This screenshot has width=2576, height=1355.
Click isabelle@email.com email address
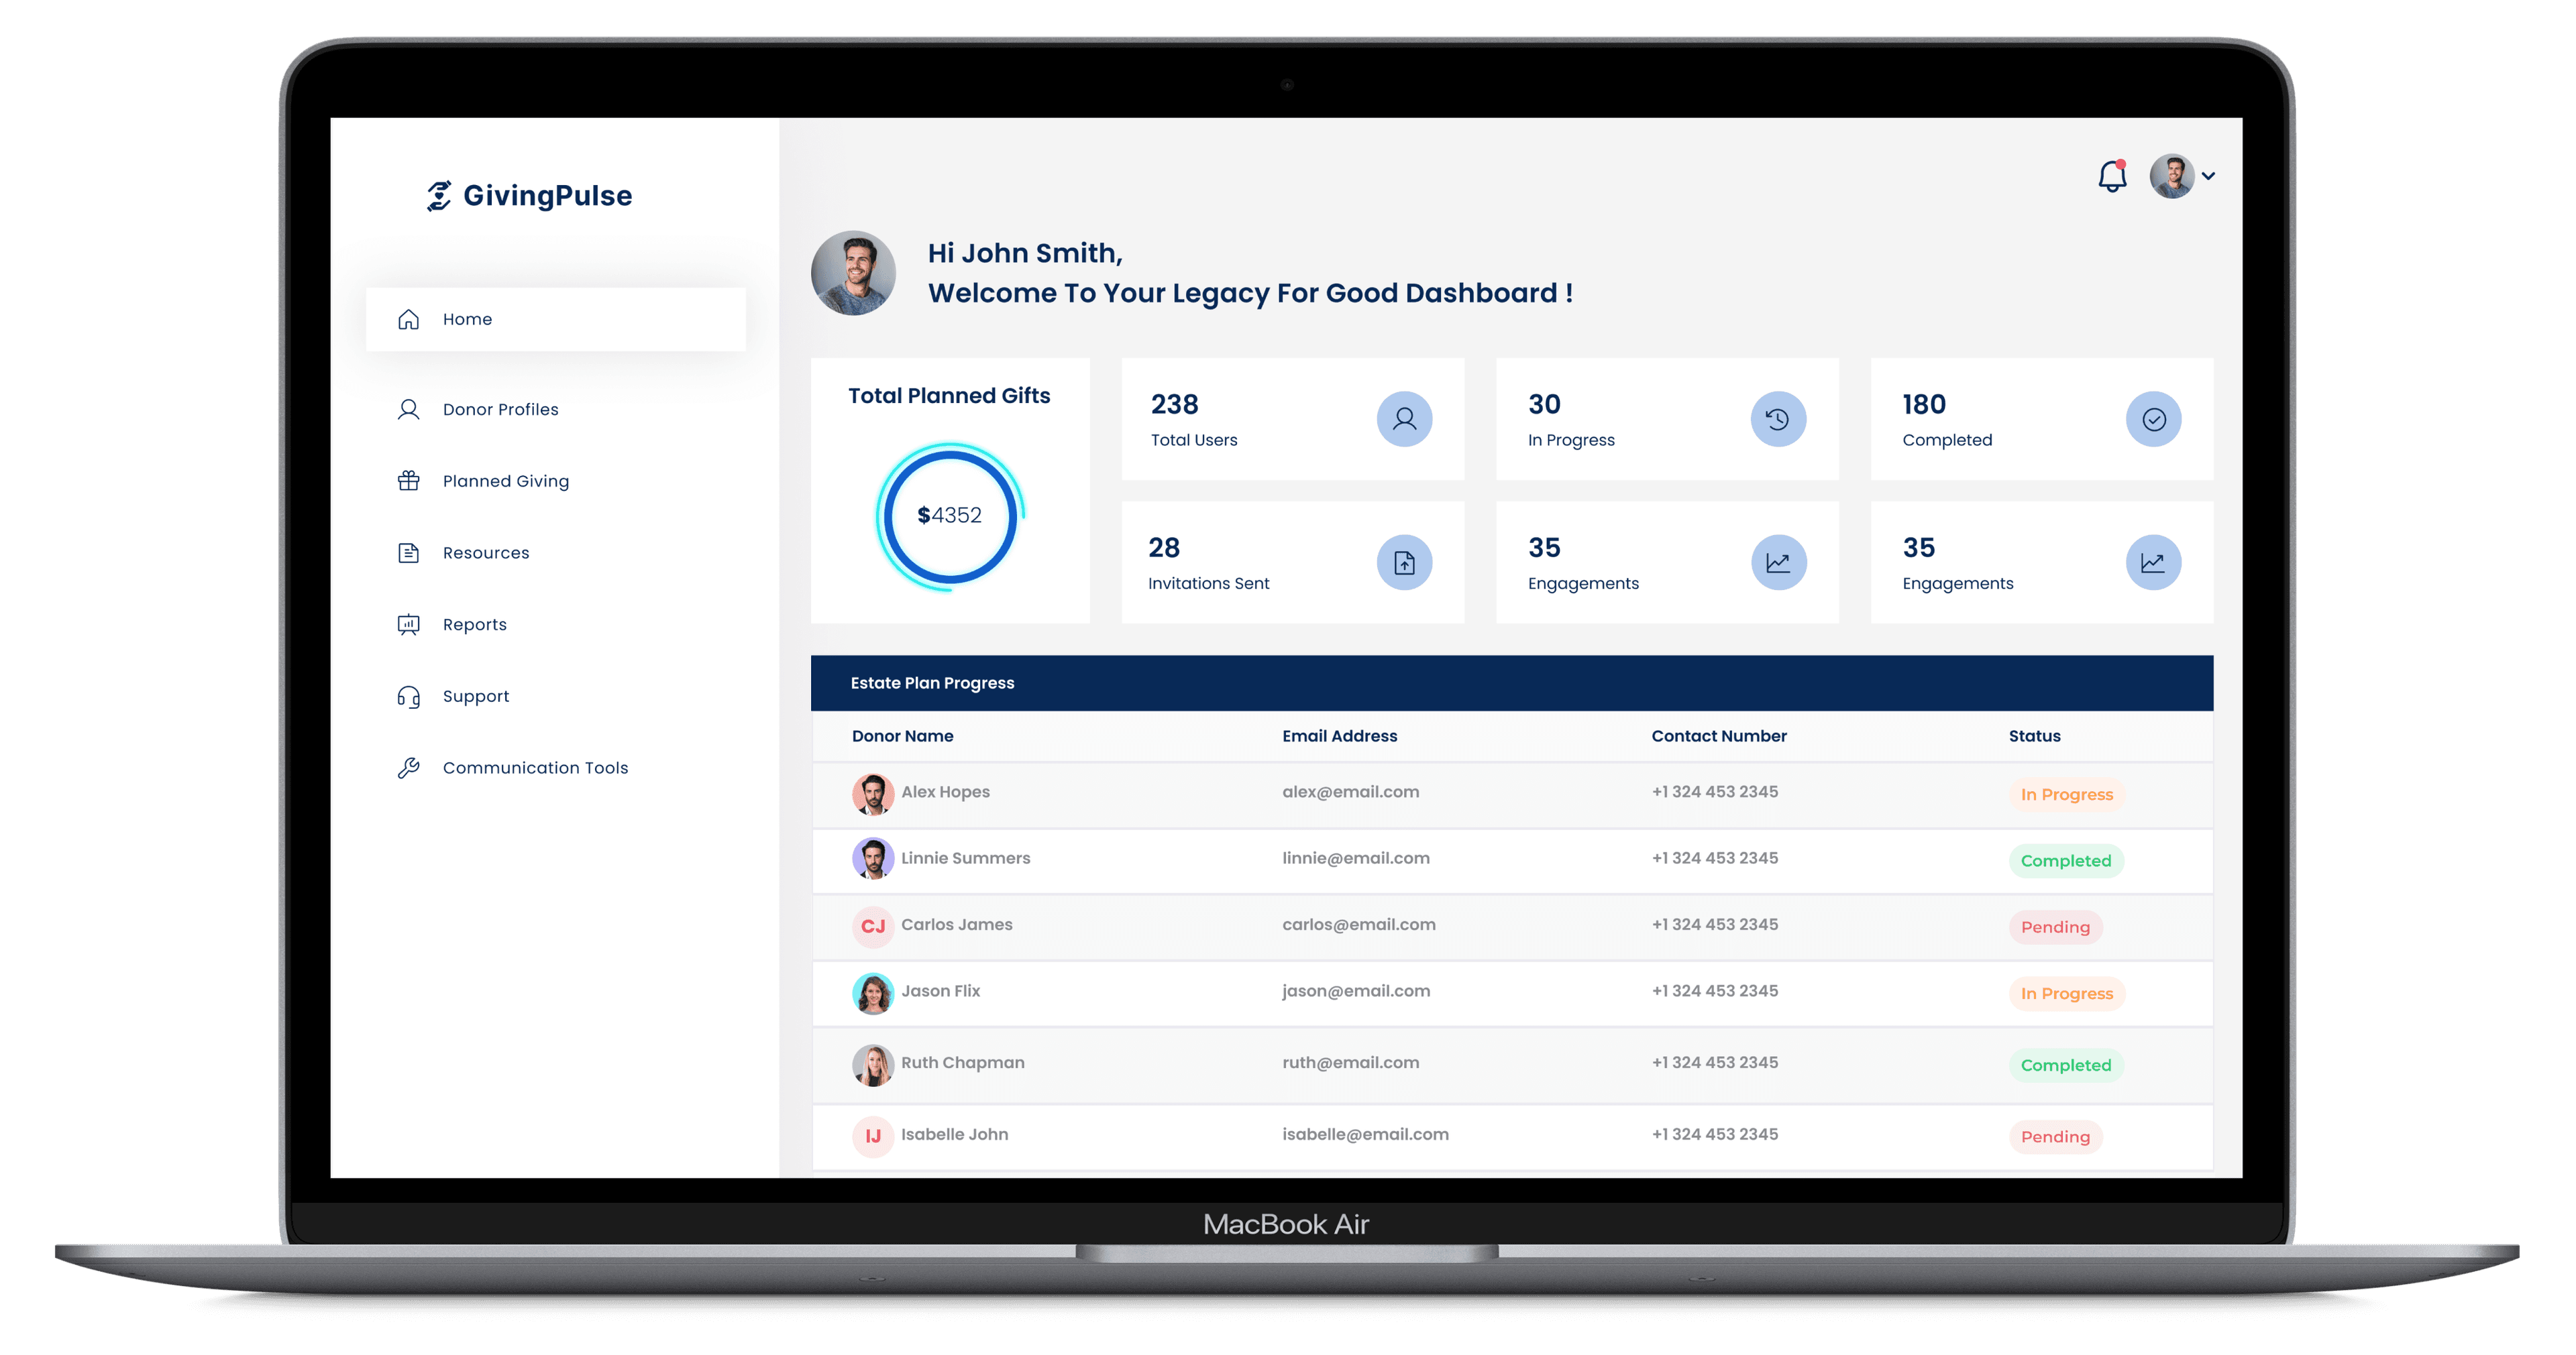pos(1365,1134)
